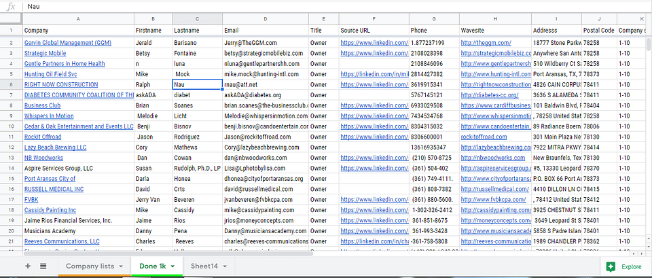Open http://diabetes-cc.org/ website link
This screenshot has width=652, height=278.
490,95
